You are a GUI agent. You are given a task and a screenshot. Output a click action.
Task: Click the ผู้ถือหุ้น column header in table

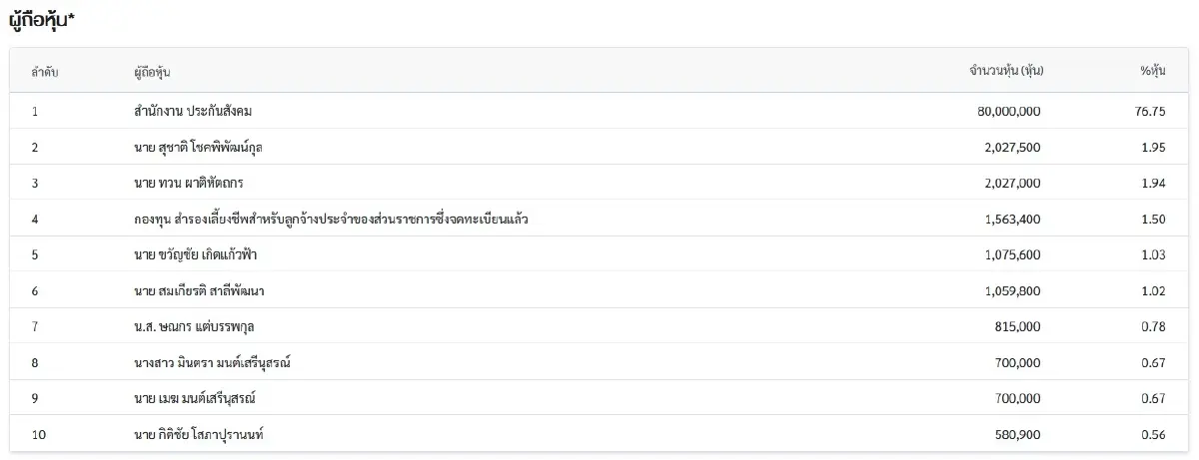(158, 71)
